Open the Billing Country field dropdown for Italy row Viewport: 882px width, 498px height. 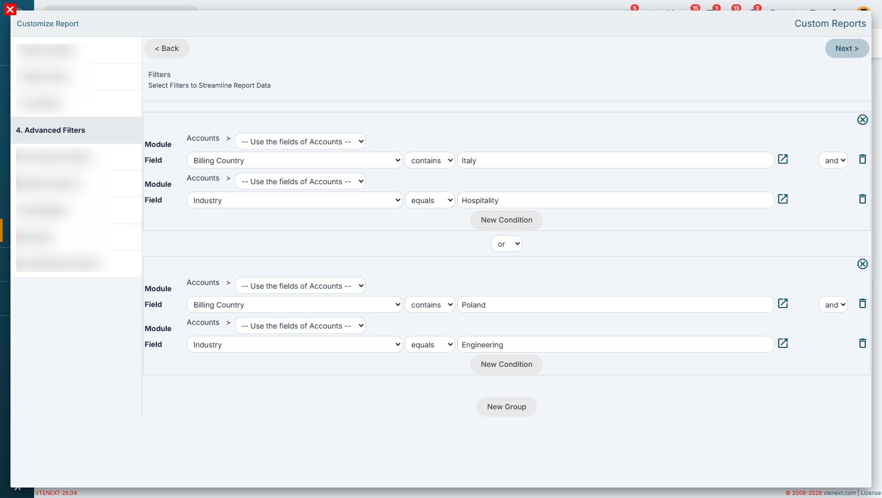295,161
